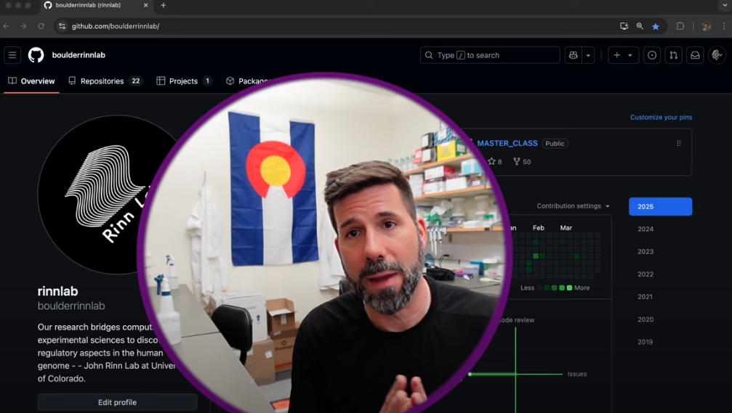Click the browser forward arrow
Image resolution: width=732 pixels, height=413 pixels.
click(23, 26)
